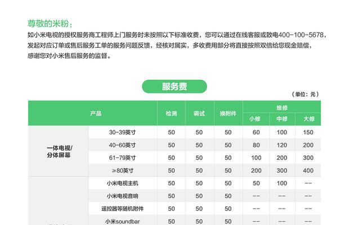Select the 小米电视主机 row label
The height and width of the screenshot is (225, 349).
point(122,183)
